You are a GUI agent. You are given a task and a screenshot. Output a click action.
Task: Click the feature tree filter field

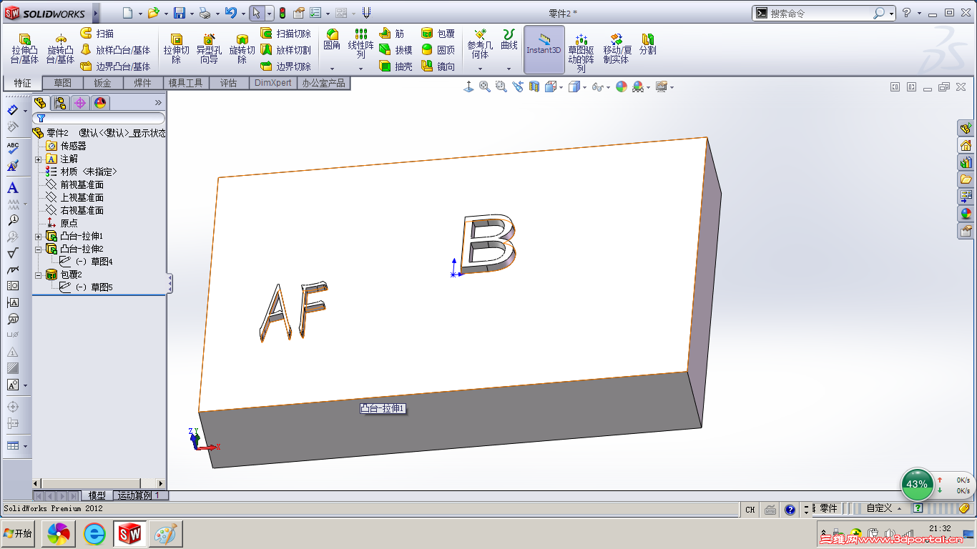[99, 118]
